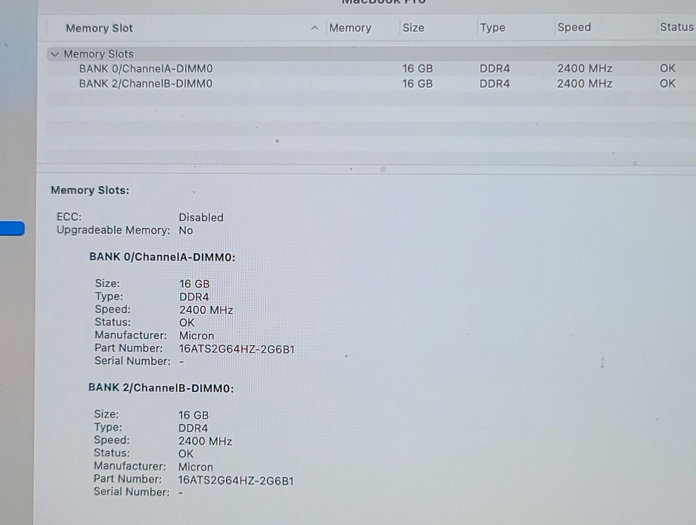696x525 pixels.
Task: Click the 2400 MHz cell for BANK 0 row
Action: tap(584, 69)
